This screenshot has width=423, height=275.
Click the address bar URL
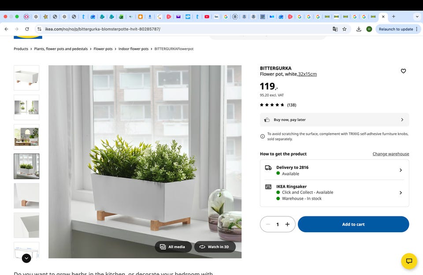click(103, 29)
